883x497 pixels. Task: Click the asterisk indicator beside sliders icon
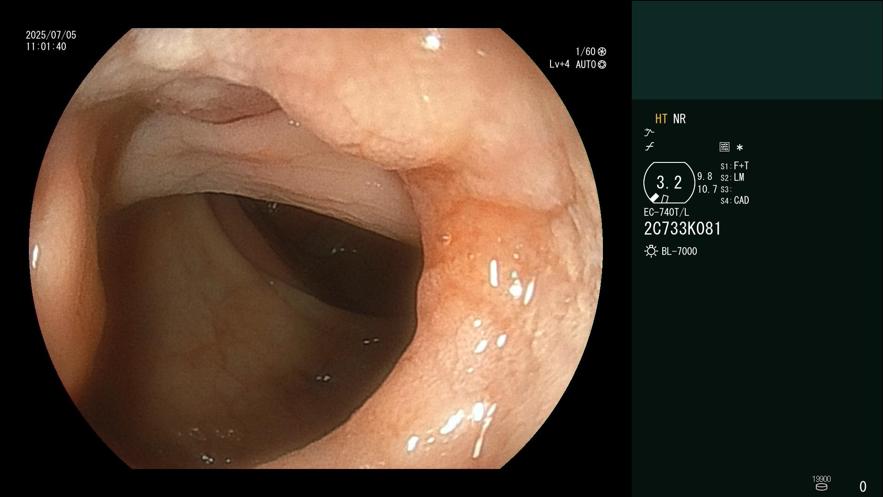[x=740, y=147]
